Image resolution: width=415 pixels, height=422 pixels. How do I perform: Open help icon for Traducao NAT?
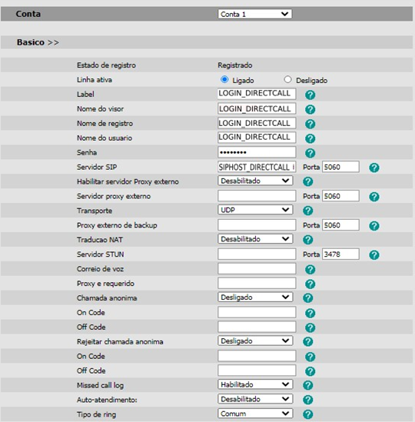pyautogui.click(x=308, y=240)
